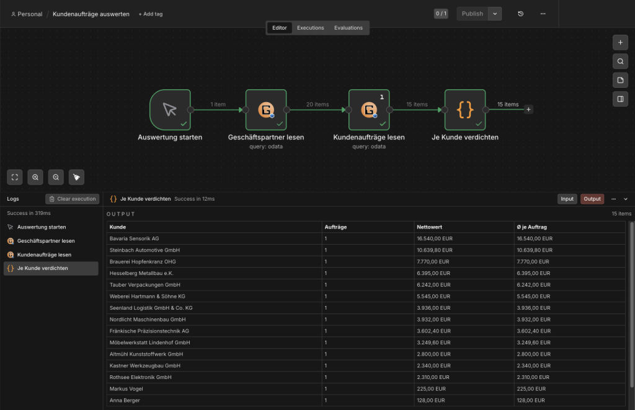Click the Markus Vogel cell
Viewport: 635px width, 410px height.
click(x=214, y=389)
